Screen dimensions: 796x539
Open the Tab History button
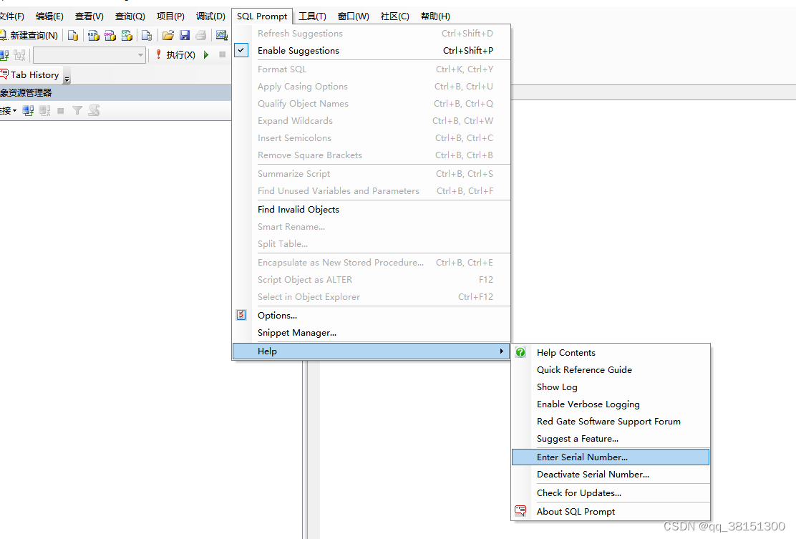click(x=31, y=74)
